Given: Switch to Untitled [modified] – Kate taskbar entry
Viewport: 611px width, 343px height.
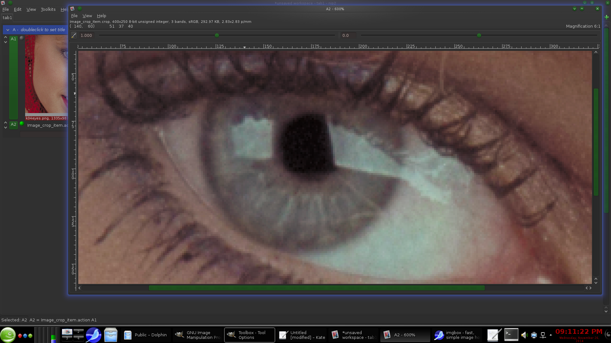Looking at the screenshot, I should 302,335.
